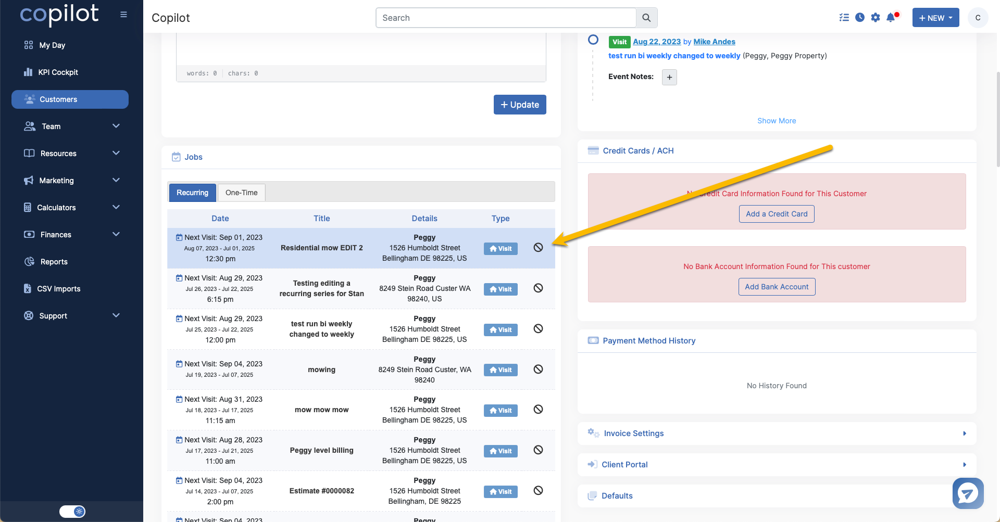Focus the Search input field

click(x=506, y=18)
